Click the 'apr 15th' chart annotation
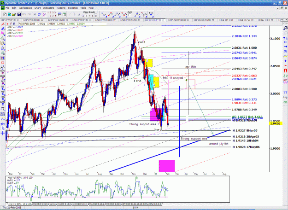 pos(191,67)
